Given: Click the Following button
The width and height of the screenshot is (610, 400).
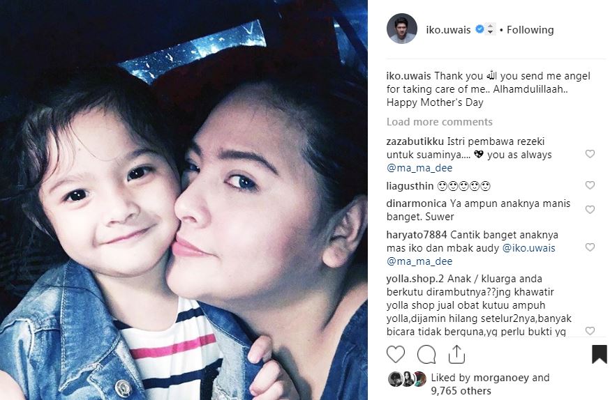Looking at the screenshot, I should tap(530, 29).
